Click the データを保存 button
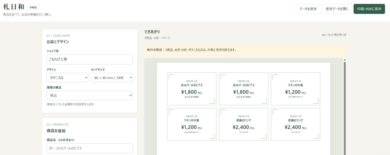This screenshot has width=390, height=155. (x=308, y=9)
